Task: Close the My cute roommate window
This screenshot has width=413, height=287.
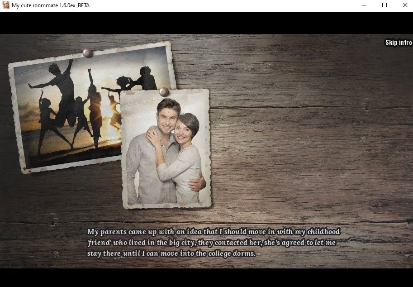Action: (x=405, y=5)
